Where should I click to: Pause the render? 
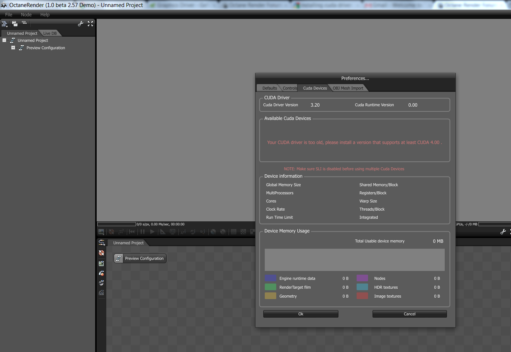click(143, 232)
